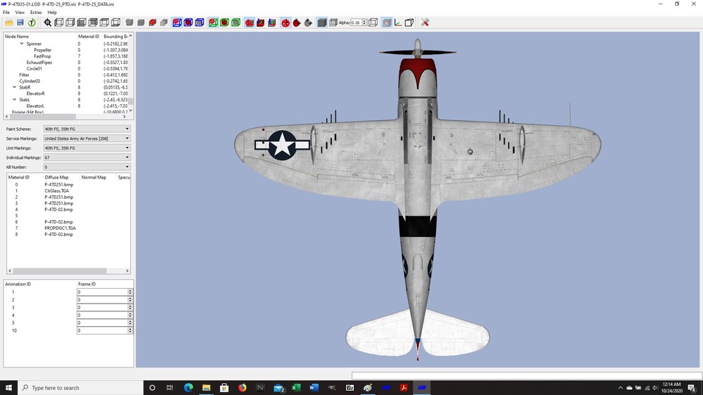This screenshot has width=703, height=395.
Task: Open the settings wrench and screwdriver icon
Action: (425, 22)
